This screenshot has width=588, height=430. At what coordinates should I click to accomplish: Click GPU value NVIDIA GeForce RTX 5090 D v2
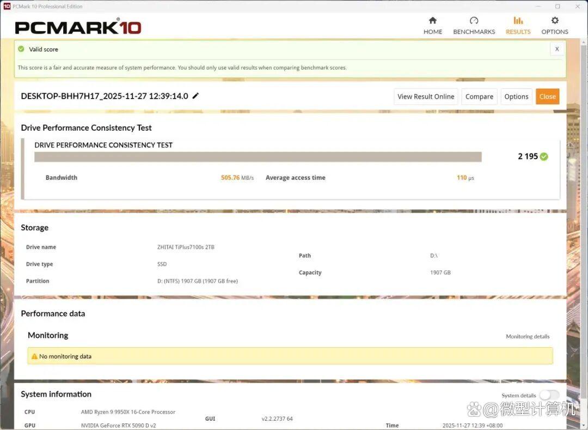(119, 425)
